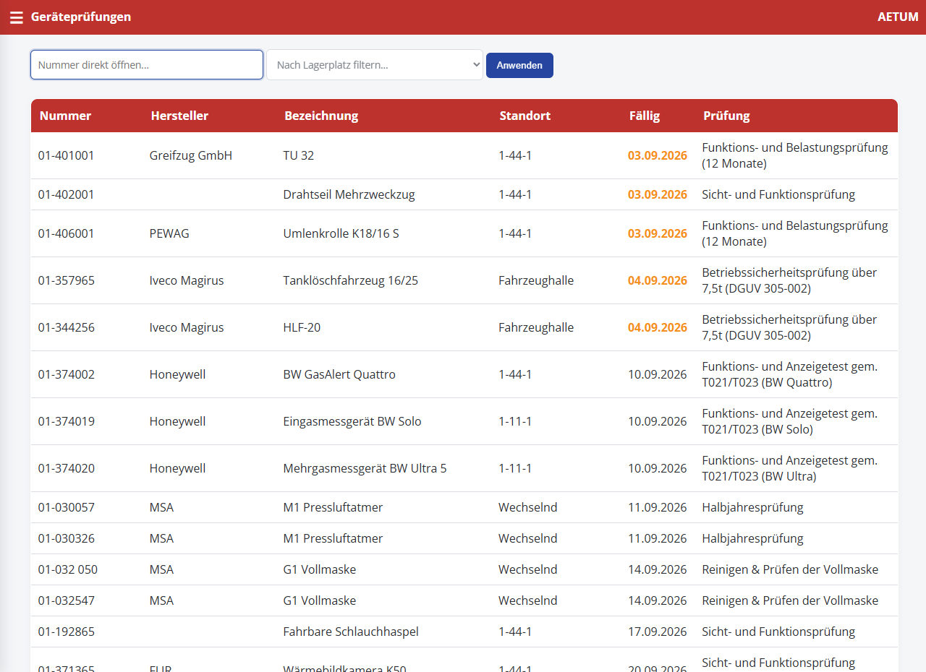
Task: Click manufacturer PEWAG
Action: (169, 233)
